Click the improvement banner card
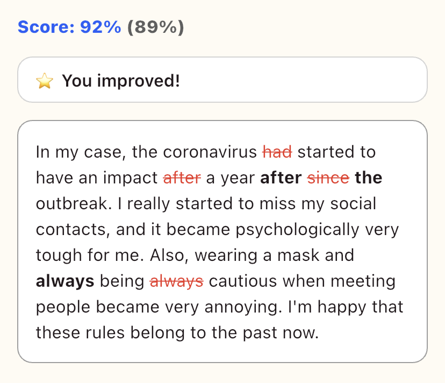Screen dimensions: 445x383 tap(223, 80)
